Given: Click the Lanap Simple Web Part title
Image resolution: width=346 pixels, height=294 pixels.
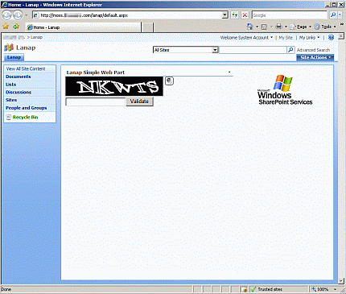Looking at the screenshot, I should coord(96,72).
